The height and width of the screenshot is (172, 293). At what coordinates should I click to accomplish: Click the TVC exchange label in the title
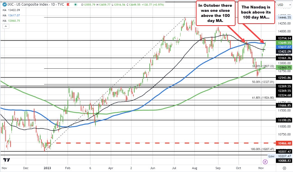[60, 5]
